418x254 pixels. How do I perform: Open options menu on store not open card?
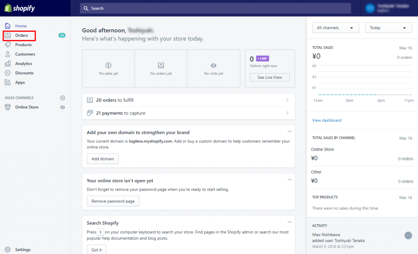289,180
